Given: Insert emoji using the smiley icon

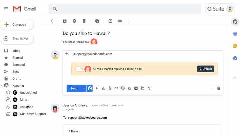Looking at the screenshot, I should click(x=123, y=88).
